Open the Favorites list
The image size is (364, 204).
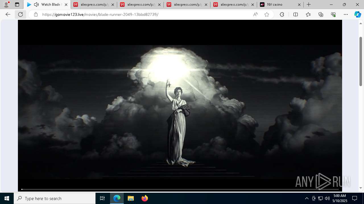coord(308,14)
